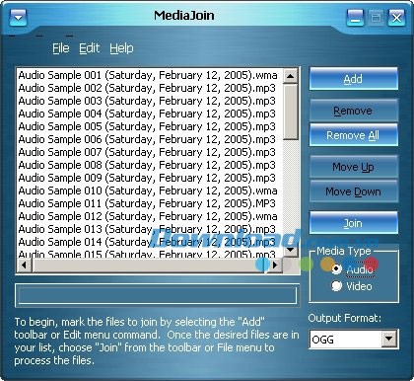Click the vertical scrollbar thumb

coord(290,112)
